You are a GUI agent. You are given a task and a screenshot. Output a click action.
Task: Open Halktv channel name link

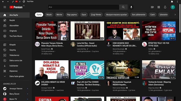151,49
